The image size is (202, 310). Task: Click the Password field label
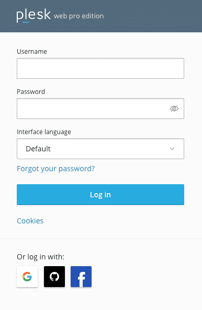[31, 91]
